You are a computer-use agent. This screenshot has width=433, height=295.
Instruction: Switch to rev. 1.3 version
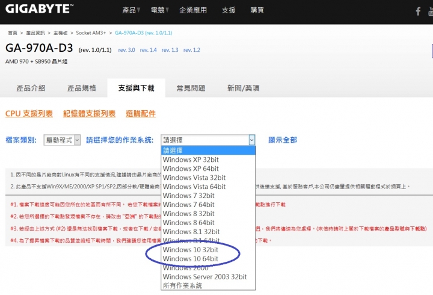tap(170, 50)
